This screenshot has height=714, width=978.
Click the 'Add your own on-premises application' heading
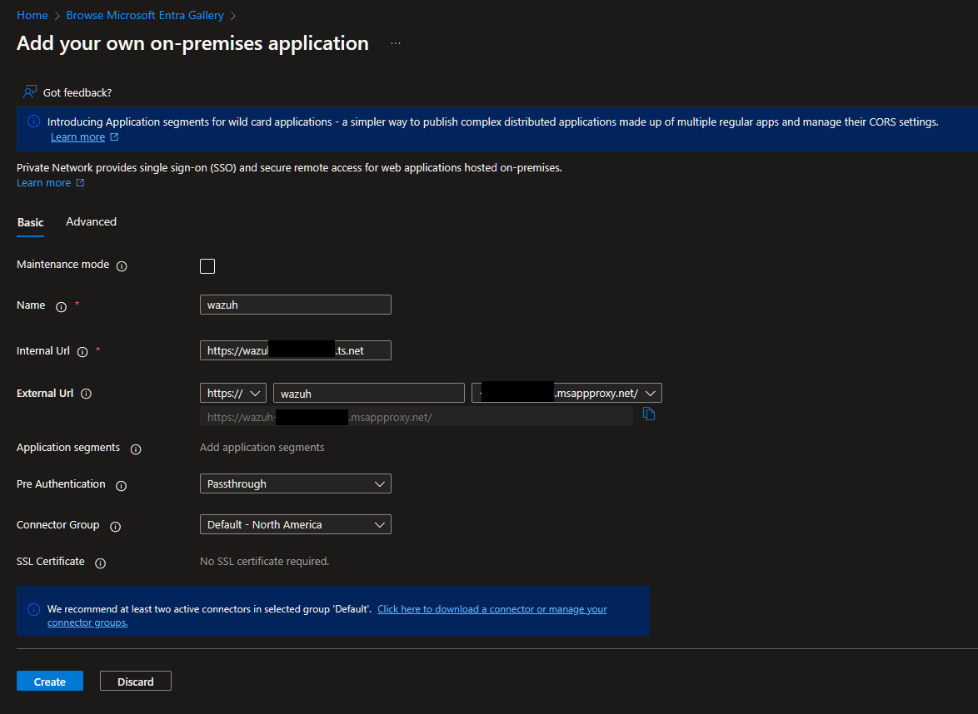point(192,43)
